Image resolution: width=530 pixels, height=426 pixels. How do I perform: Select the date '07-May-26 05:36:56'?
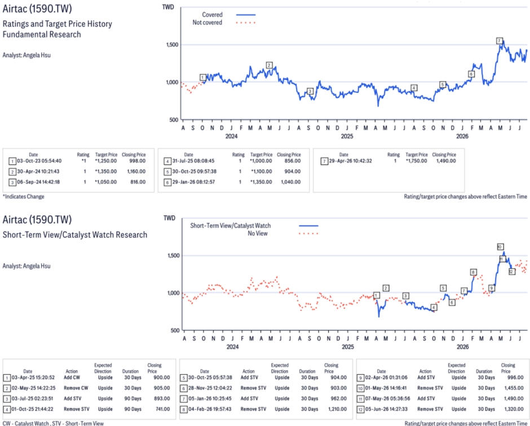[388, 398]
